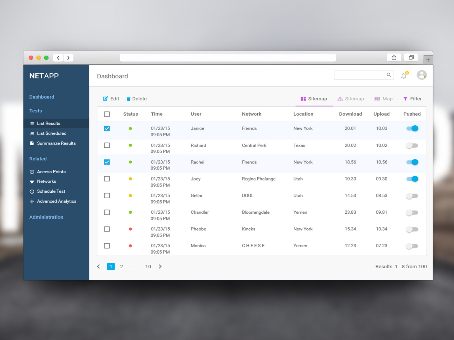The width and height of the screenshot is (454, 340).
Task: Open the Filter panel
Action: tap(412, 99)
